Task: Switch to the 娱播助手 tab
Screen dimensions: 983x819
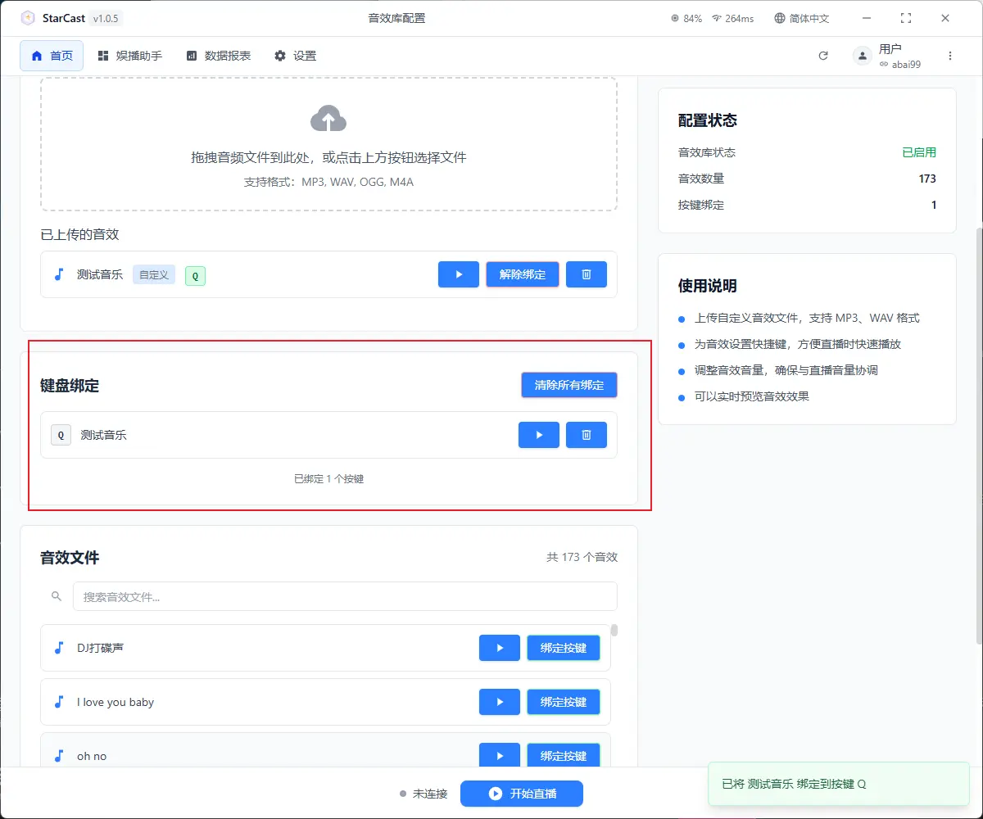Action: 129,56
